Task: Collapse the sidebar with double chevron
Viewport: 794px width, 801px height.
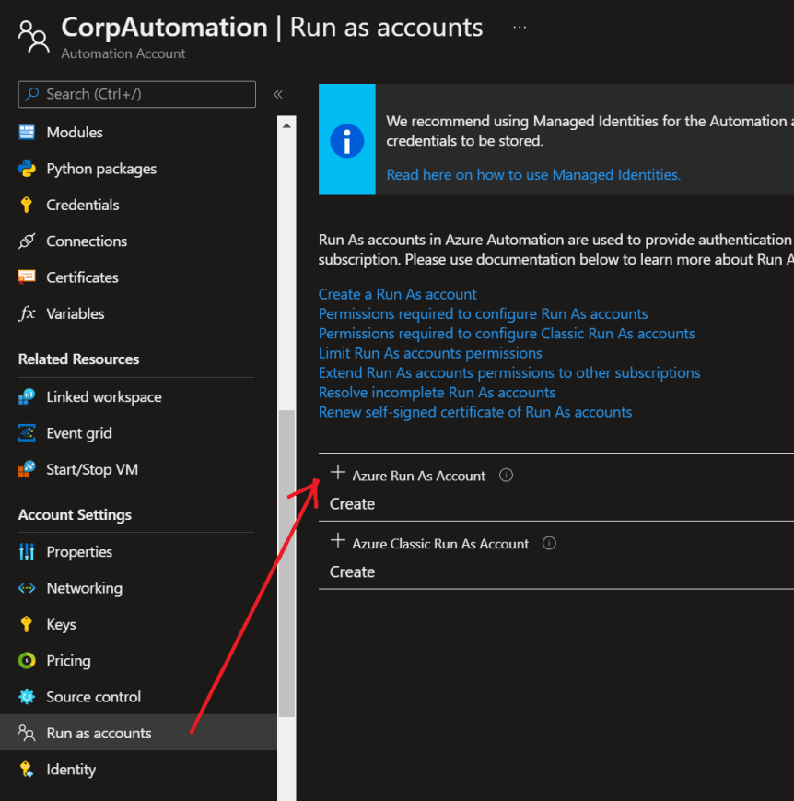Action: pos(278,95)
